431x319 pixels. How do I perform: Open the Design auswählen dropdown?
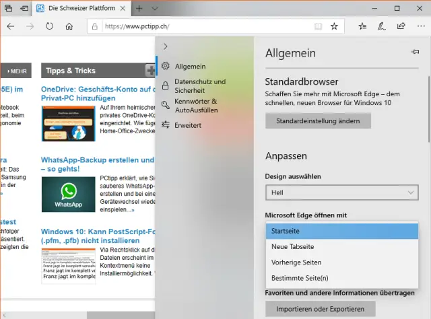pyautogui.click(x=342, y=192)
